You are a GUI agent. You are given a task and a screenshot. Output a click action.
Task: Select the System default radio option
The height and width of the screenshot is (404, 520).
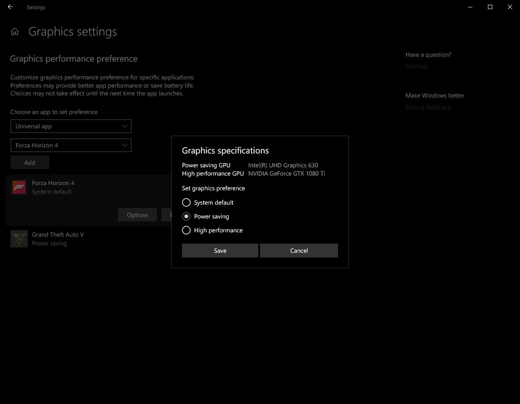tap(186, 202)
